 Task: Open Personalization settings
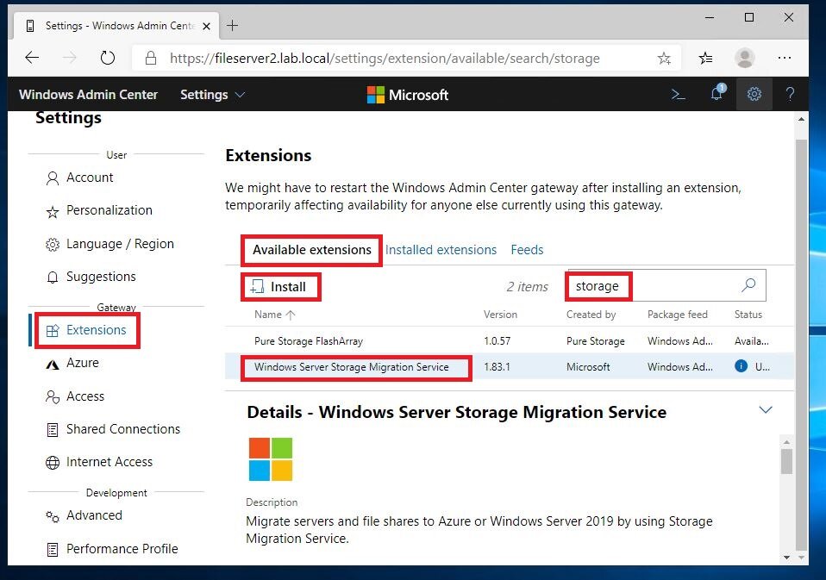click(x=109, y=210)
